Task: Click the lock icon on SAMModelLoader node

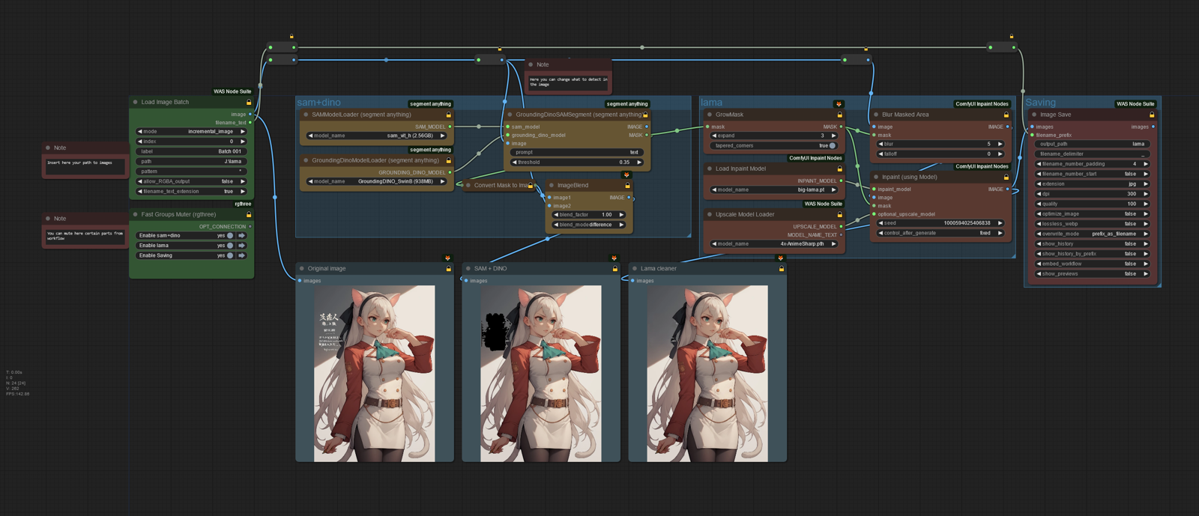Action: click(448, 115)
